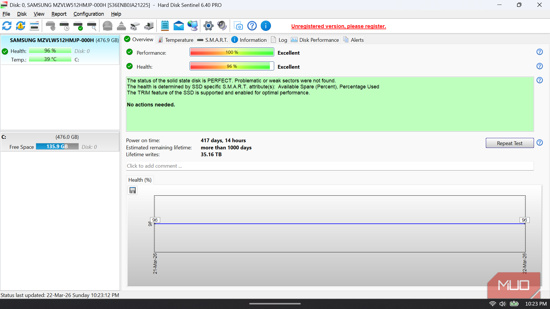Open the File menu
Image resolution: width=550 pixels, height=309 pixels.
coord(6,14)
